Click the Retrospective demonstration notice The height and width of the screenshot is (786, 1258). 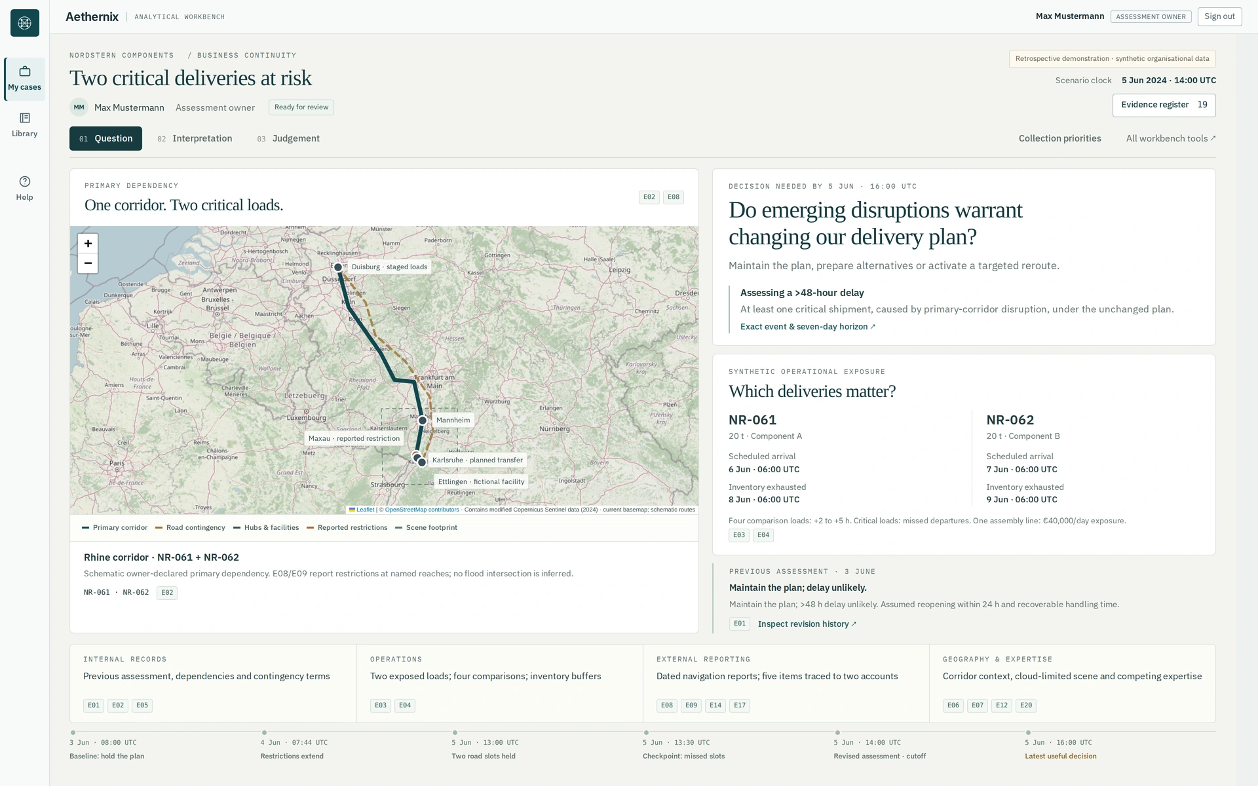[x=1112, y=59]
